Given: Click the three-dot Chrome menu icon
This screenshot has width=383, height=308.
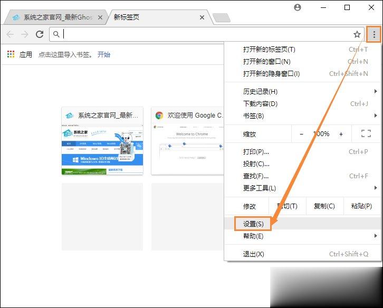Looking at the screenshot, I should [374, 34].
